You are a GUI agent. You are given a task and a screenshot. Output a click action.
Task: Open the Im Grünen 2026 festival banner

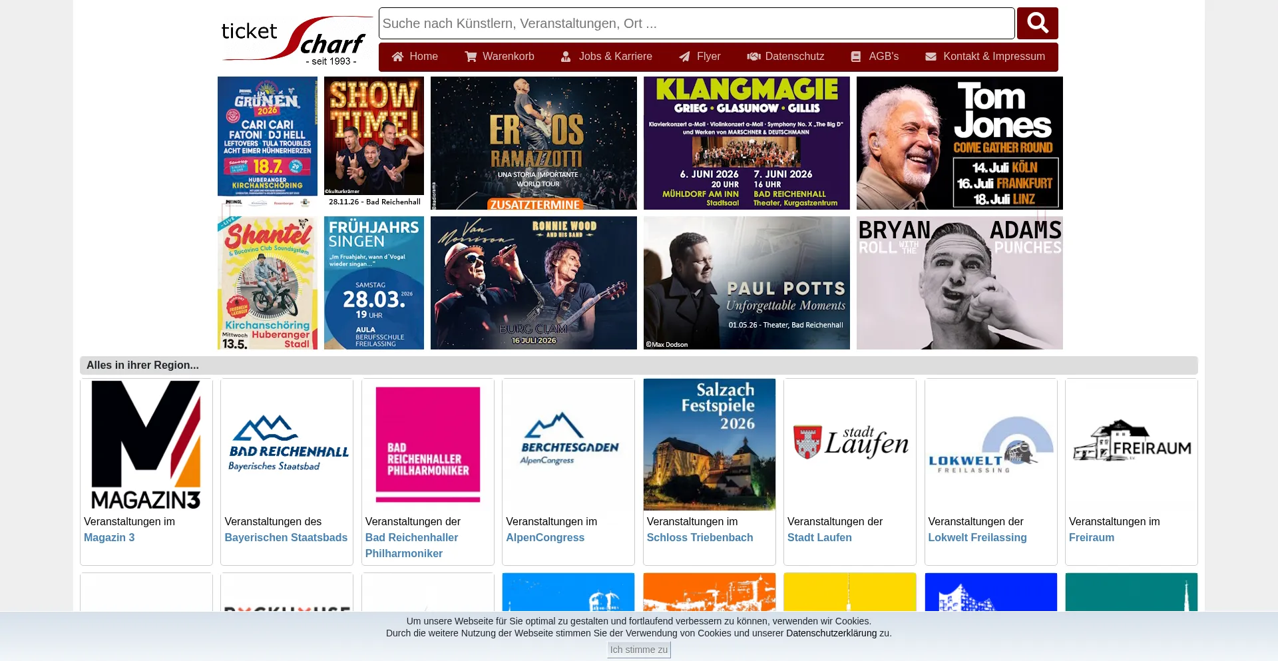click(x=268, y=143)
